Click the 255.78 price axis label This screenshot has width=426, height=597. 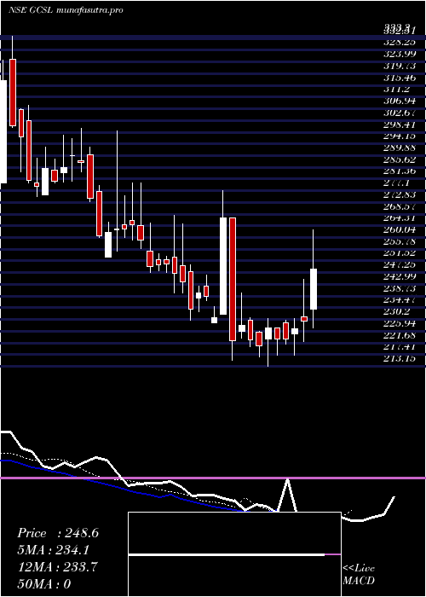click(x=400, y=241)
